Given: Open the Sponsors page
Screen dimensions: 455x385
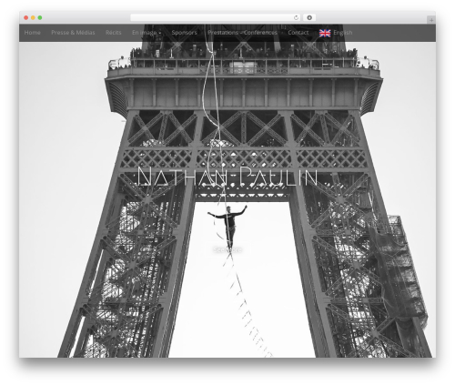Looking at the screenshot, I should [184, 33].
